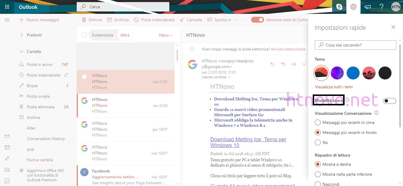Open Download Melting Ice, Tema per Windows 10 heading link
Viewport: 403px width, 186px height.
pos(248,142)
